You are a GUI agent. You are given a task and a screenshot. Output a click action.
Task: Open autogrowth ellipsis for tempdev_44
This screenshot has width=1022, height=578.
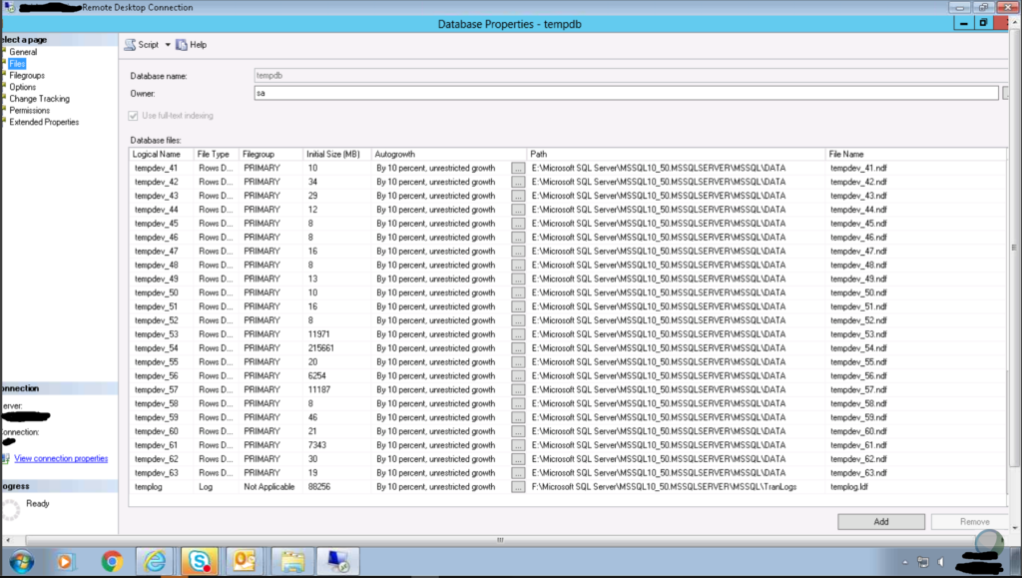pyautogui.click(x=518, y=210)
